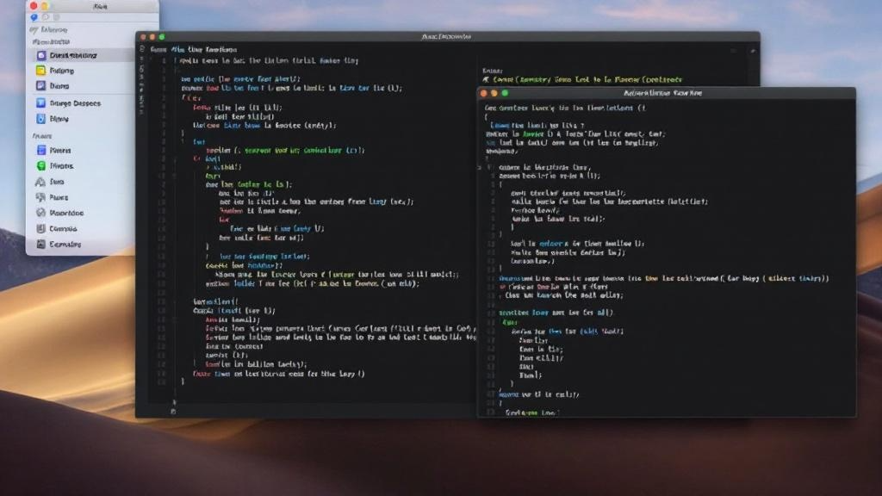The height and width of the screenshot is (496, 882).
Task: Open the sidebar item with the yellow icon
Action: click(x=83, y=71)
